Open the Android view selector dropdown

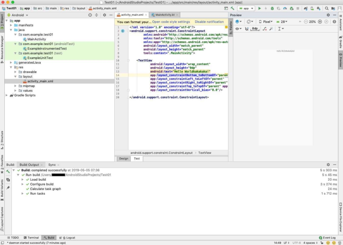click(x=18, y=15)
